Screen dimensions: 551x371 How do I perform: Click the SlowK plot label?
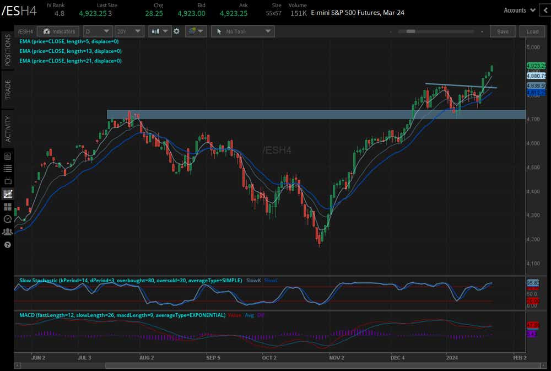pos(253,281)
